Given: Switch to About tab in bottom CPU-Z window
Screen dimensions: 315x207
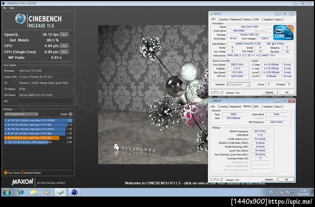Looking at the screenshot, I should (x=278, y=106).
